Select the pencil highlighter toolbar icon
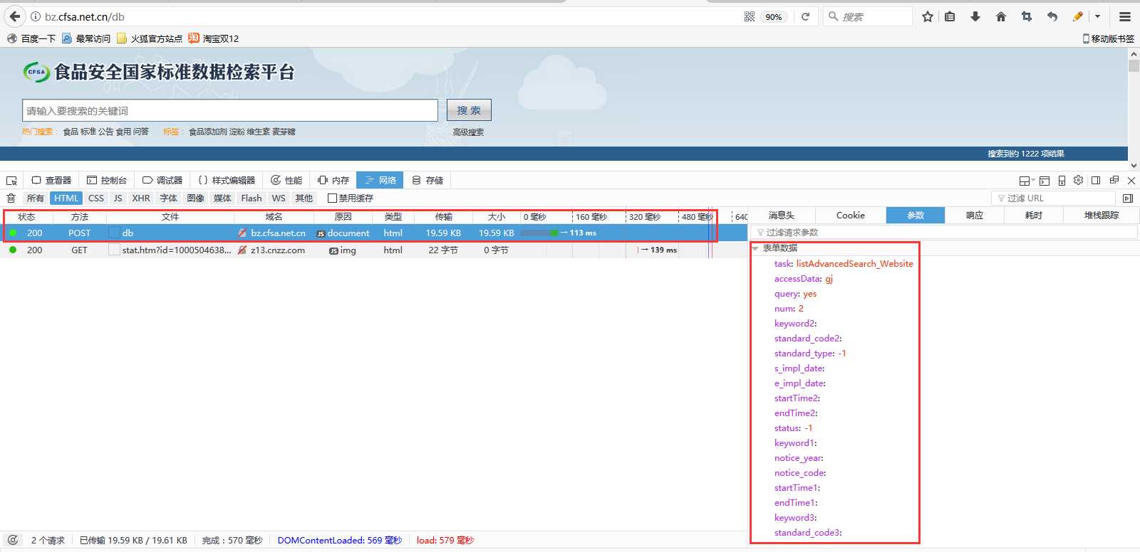 click(1078, 16)
